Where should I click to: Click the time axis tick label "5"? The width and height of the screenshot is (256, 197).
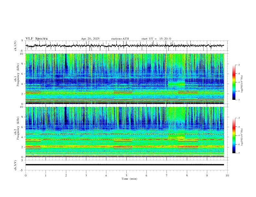(126, 175)
